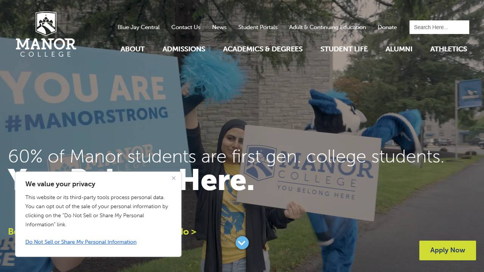Open the Admissions menu

pyautogui.click(x=184, y=49)
